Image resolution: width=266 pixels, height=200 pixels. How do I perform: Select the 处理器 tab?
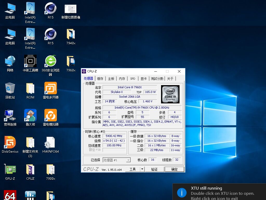click(88, 78)
